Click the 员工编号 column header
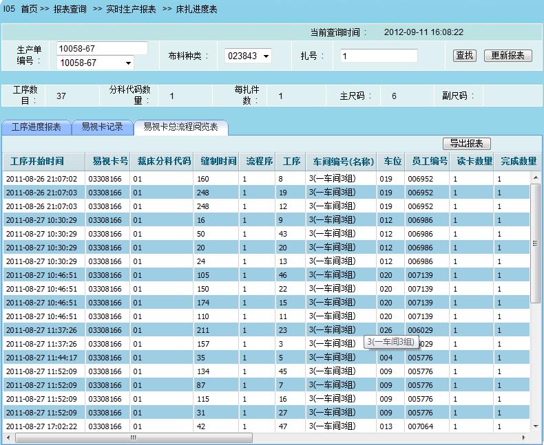 tap(429, 162)
